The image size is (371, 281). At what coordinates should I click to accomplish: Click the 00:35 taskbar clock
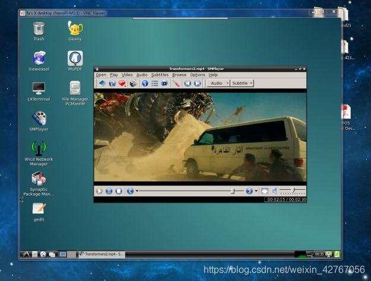(x=319, y=254)
